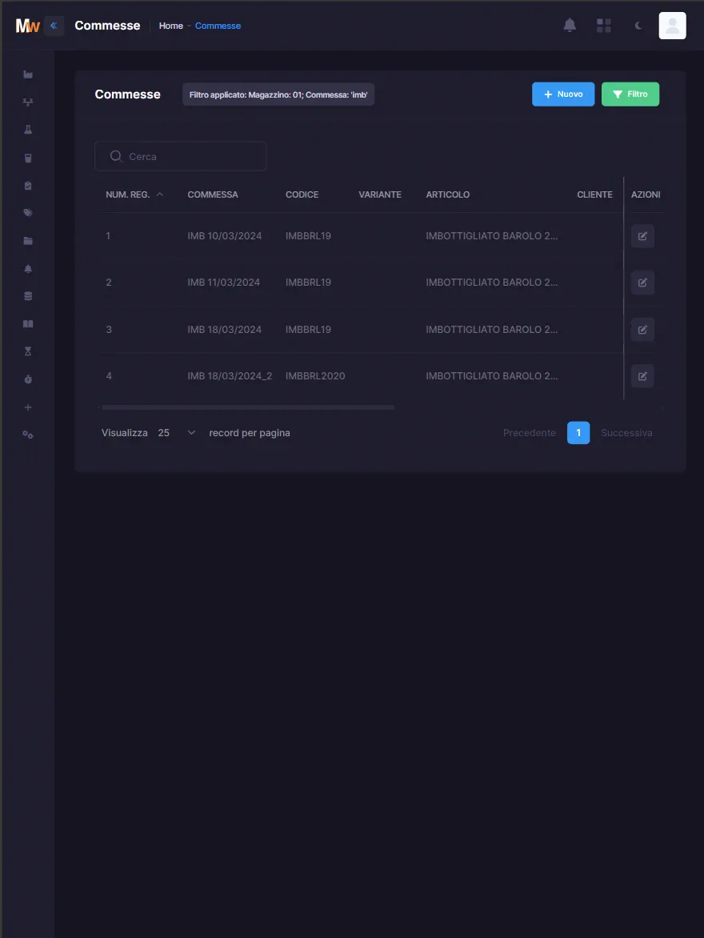Click the stopwatch sidebar icon
The height and width of the screenshot is (938, 704).
(x=27, y=379)
